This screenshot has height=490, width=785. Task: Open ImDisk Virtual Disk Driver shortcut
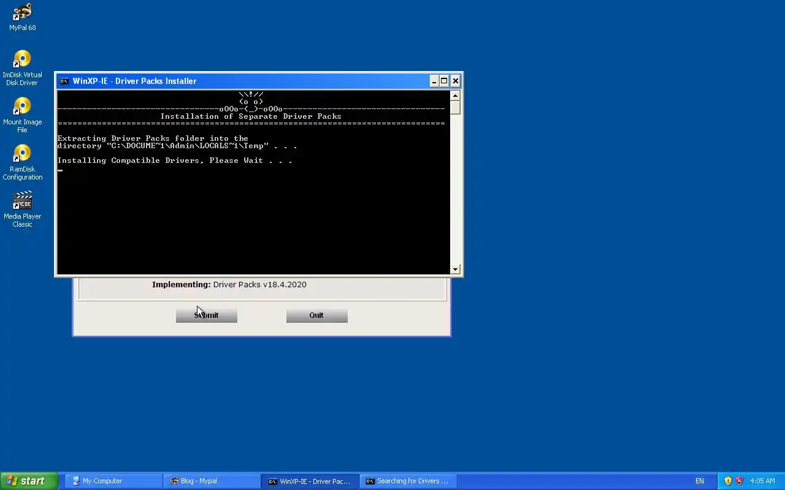[x=22, y=67]
